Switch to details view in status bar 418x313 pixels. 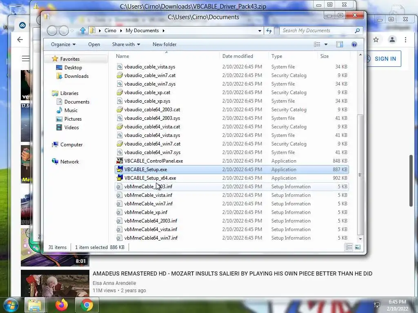pyautogui.click(x=349, y=247)
